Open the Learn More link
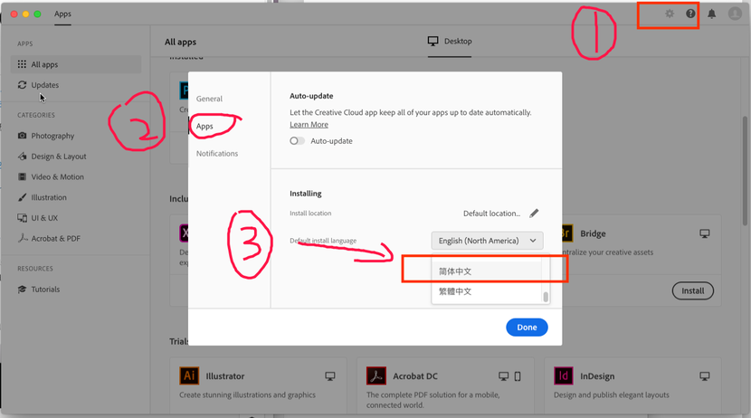Image resolution: width=751 pixels, height=418 pixels. tap(309, 125)
